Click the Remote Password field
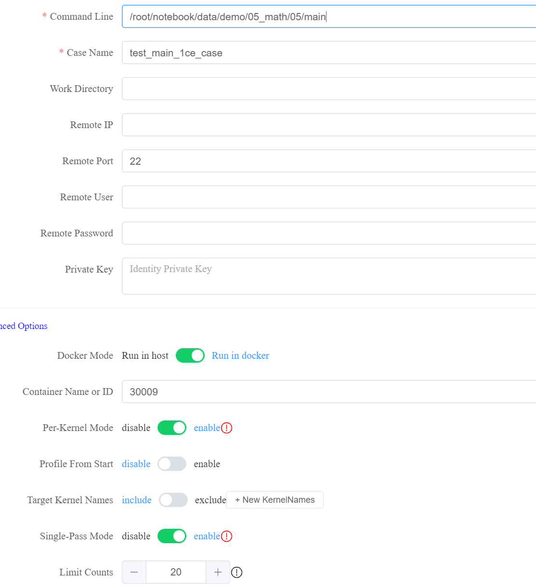This screenshot has height=588, width=536. [x=327, y=233]
